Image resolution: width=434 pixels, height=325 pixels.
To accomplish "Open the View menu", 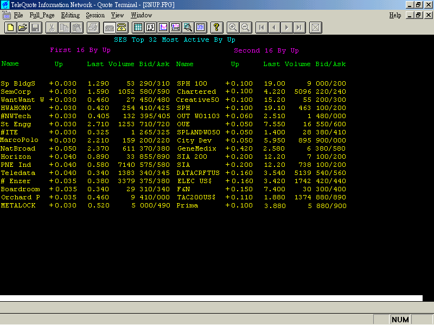I will click(117, 15).
